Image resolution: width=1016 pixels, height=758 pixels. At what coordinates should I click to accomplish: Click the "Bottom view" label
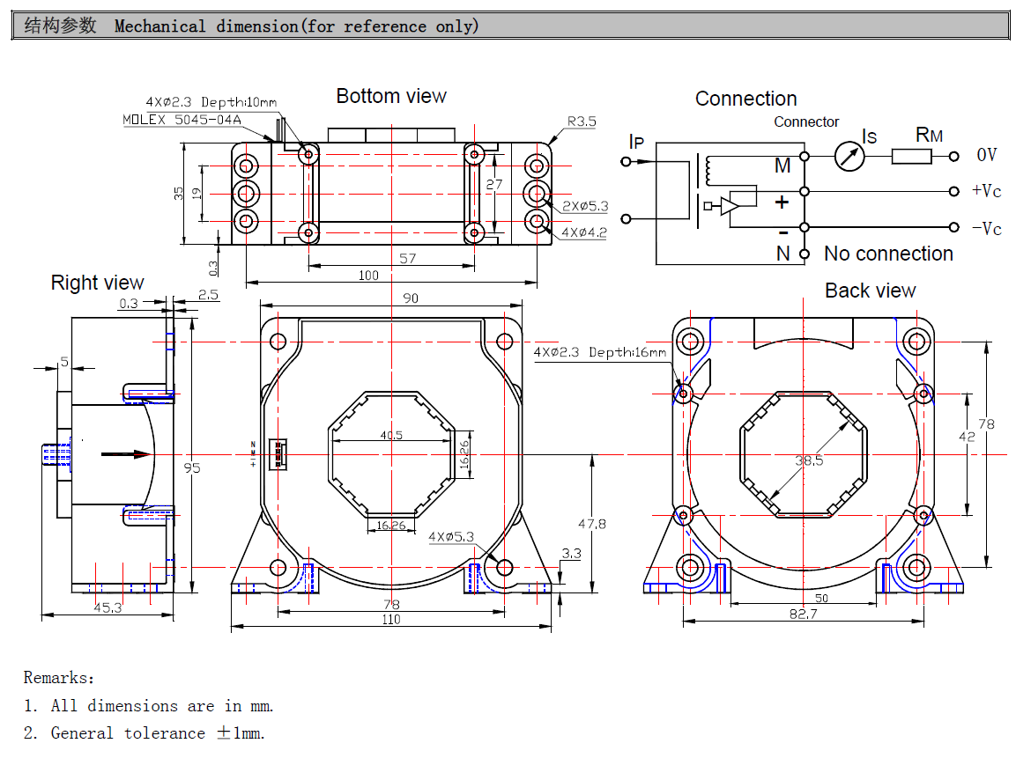pos(391,96)
